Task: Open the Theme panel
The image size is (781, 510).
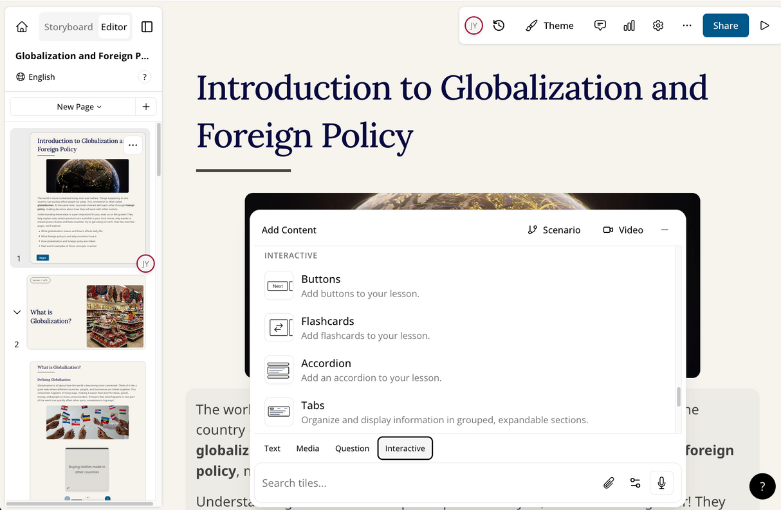Action: point(549,25)
